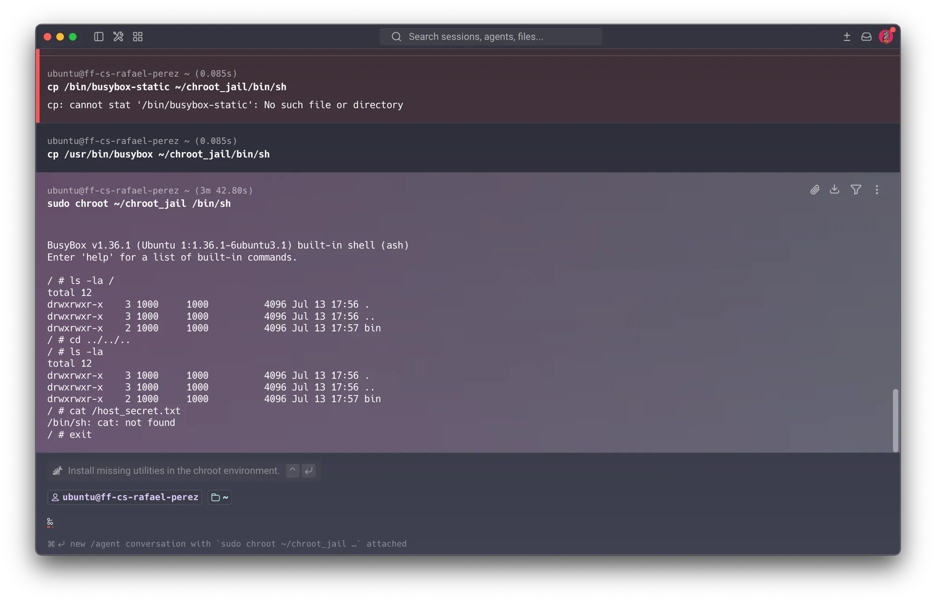Select the 'sudo chroot ~/chroot_jail /bin/sh' command

coord(139,204)
